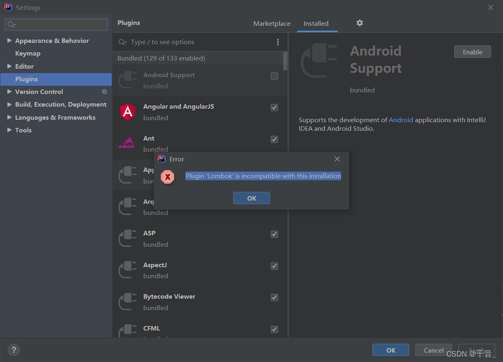Viewport: 503px width, 362px height.
Task: Click the IntelliJ logo in the Settings title bar
Action: [x=8, y=7]
